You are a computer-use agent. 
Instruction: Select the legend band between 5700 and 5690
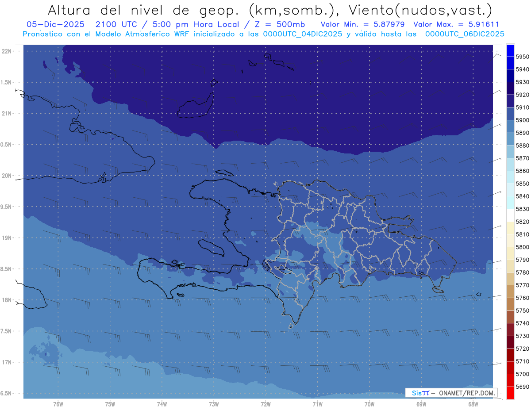tap(510, 380)
